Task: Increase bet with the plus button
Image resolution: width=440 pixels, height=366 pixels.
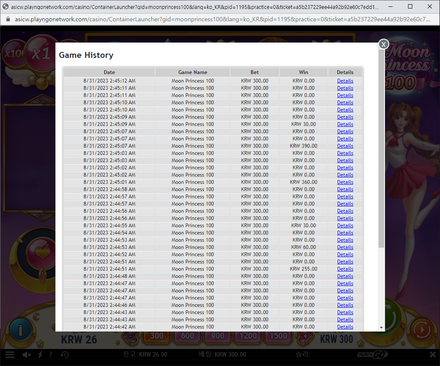Action: point(305,336)
